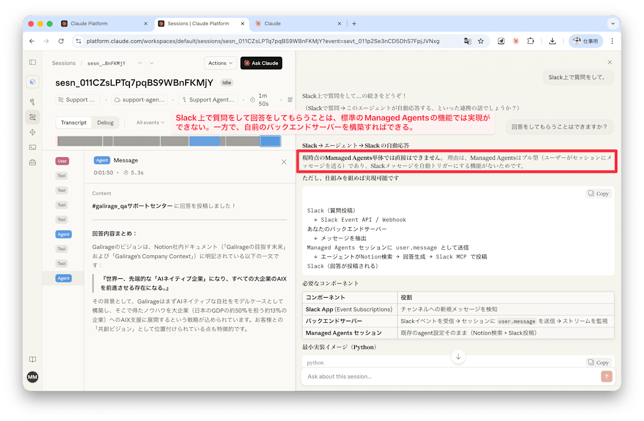
Task: Go to previous session with up chevron
Action: (140, 63)
